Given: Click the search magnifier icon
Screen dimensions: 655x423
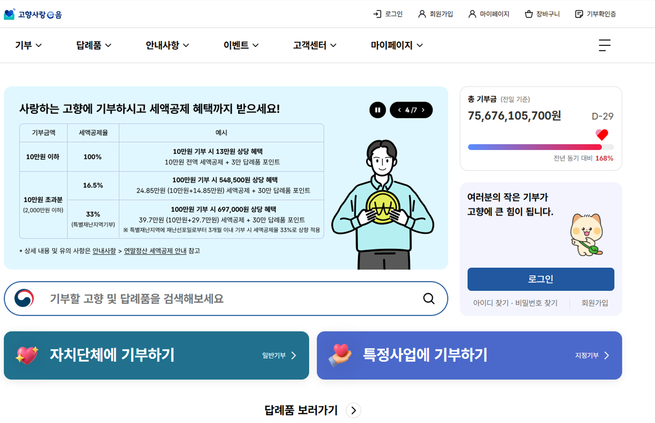Looking at the screenshot, I should click(429, 299).
